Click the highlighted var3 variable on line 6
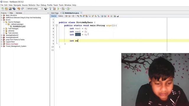The image size is (189, 106). click(78, 35)
